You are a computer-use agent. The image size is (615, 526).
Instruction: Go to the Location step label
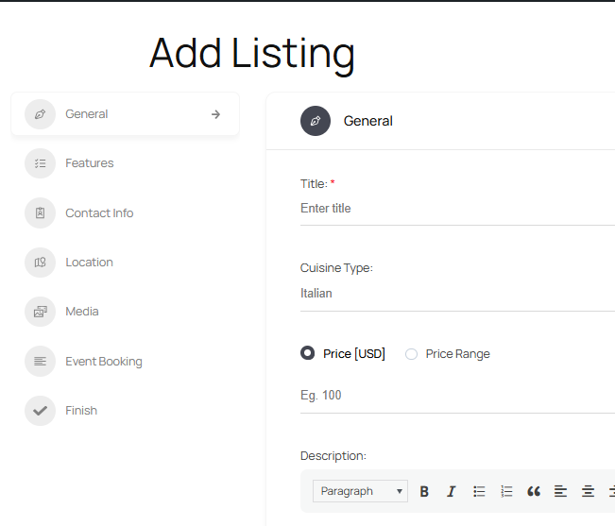(89, 263)
